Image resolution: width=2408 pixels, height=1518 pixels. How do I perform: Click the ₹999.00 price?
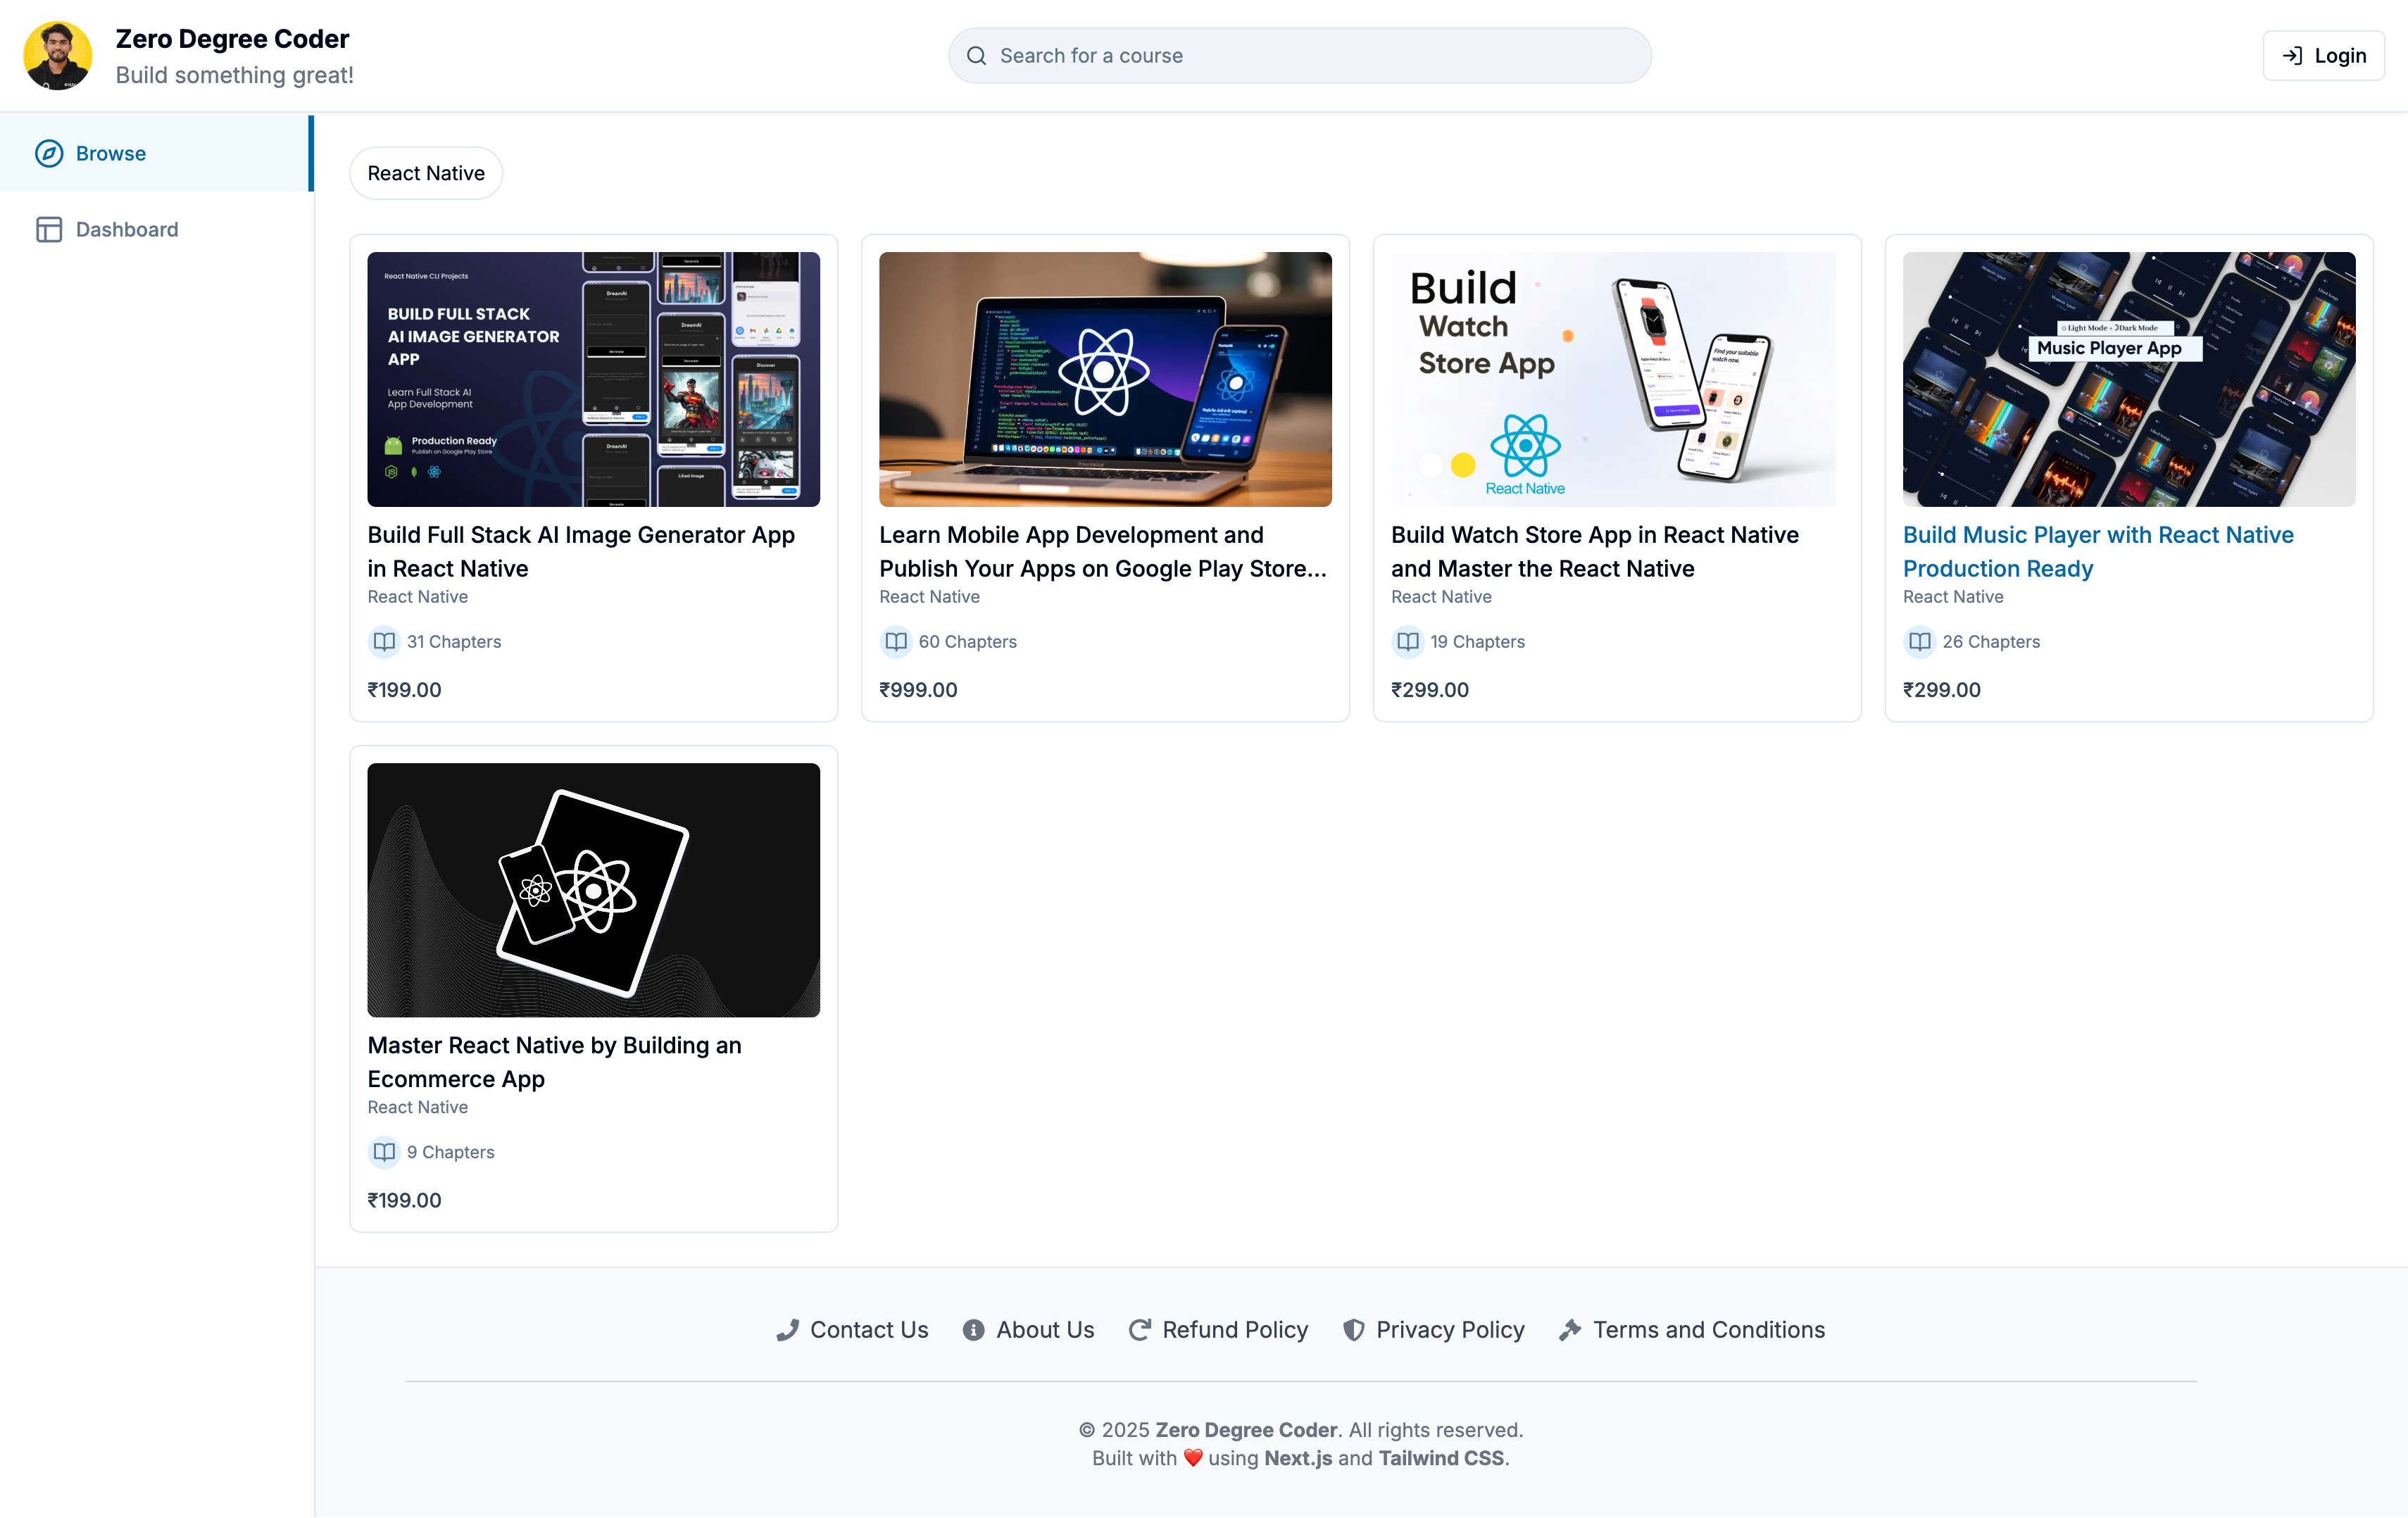[918, 689]
